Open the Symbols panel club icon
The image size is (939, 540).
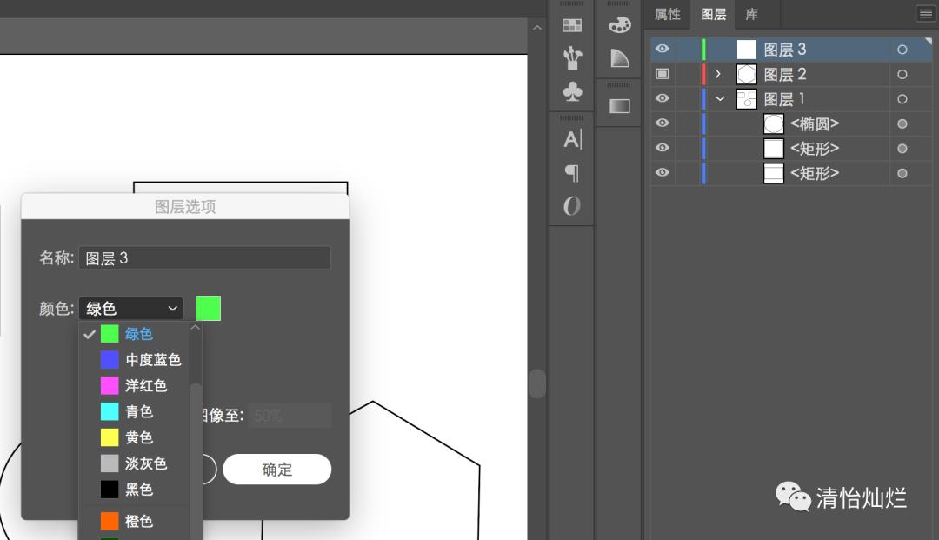pyautogui.click(x=572, y=91)
